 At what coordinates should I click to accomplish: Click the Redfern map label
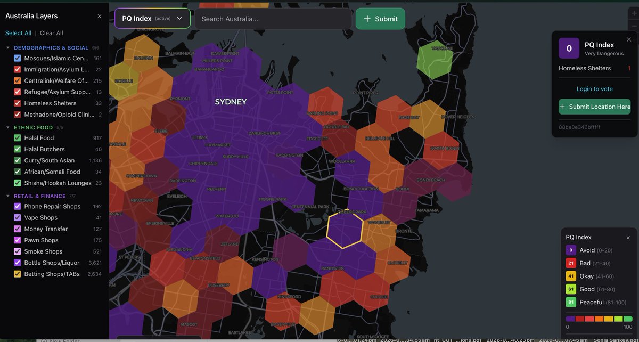[217, 189]
